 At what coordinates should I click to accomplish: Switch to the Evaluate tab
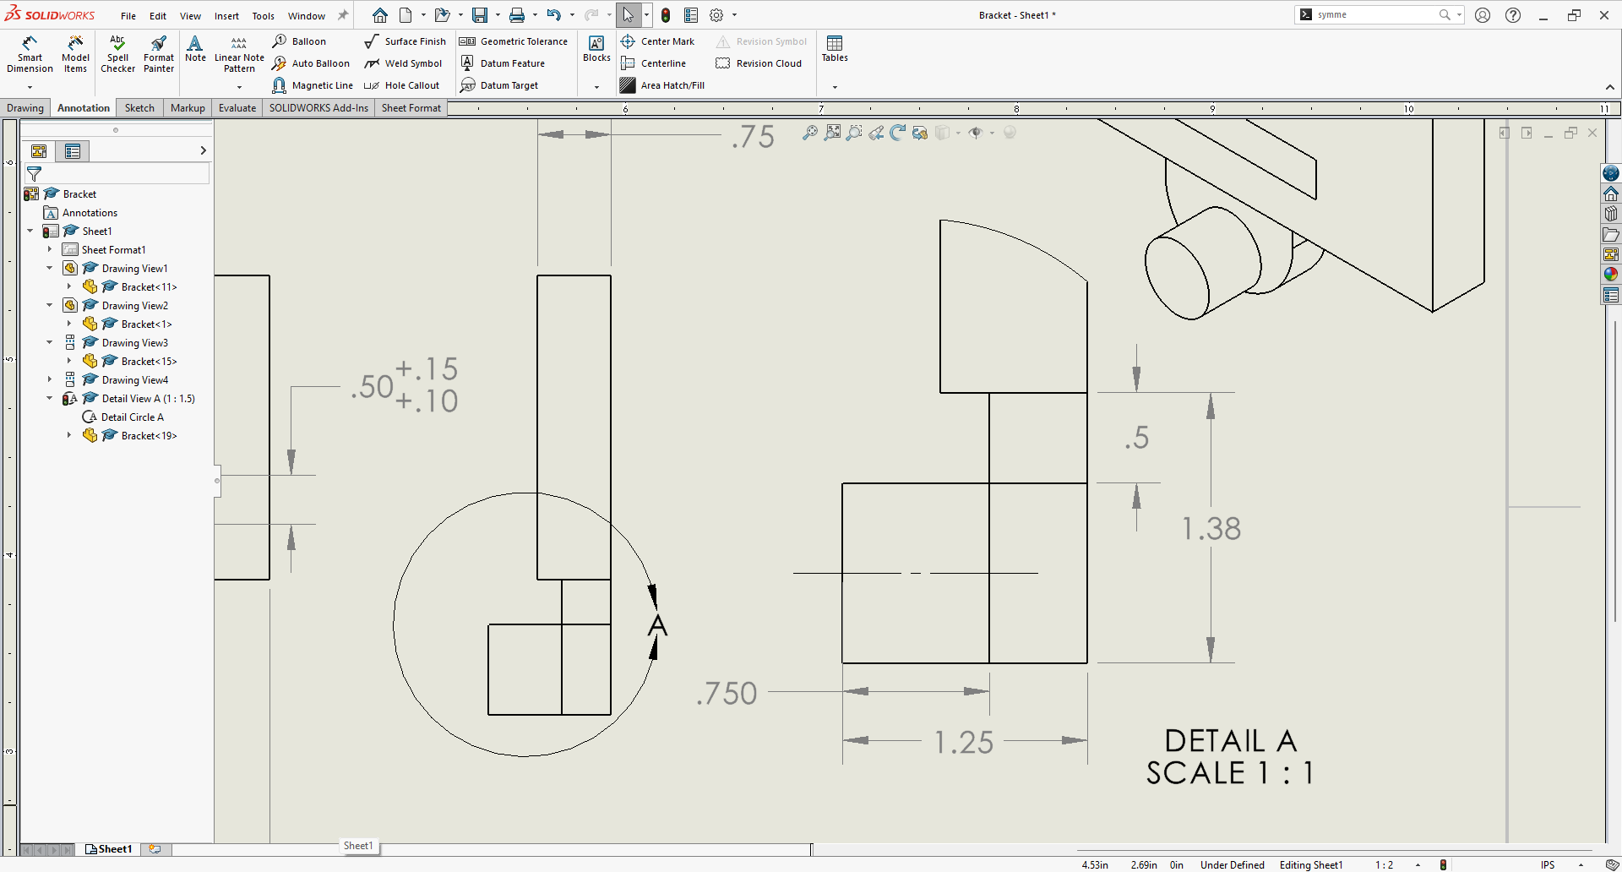(237, 108)
